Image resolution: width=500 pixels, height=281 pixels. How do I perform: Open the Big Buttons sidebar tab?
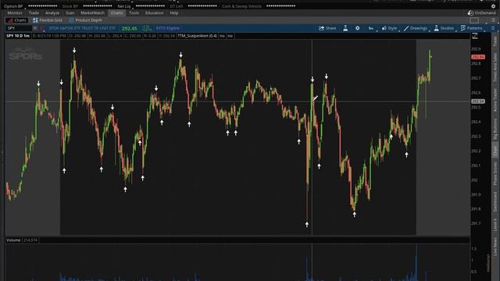point(495,129)
